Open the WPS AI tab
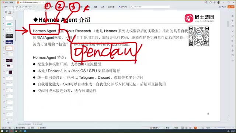236x133 pixels. coord(123,7)
